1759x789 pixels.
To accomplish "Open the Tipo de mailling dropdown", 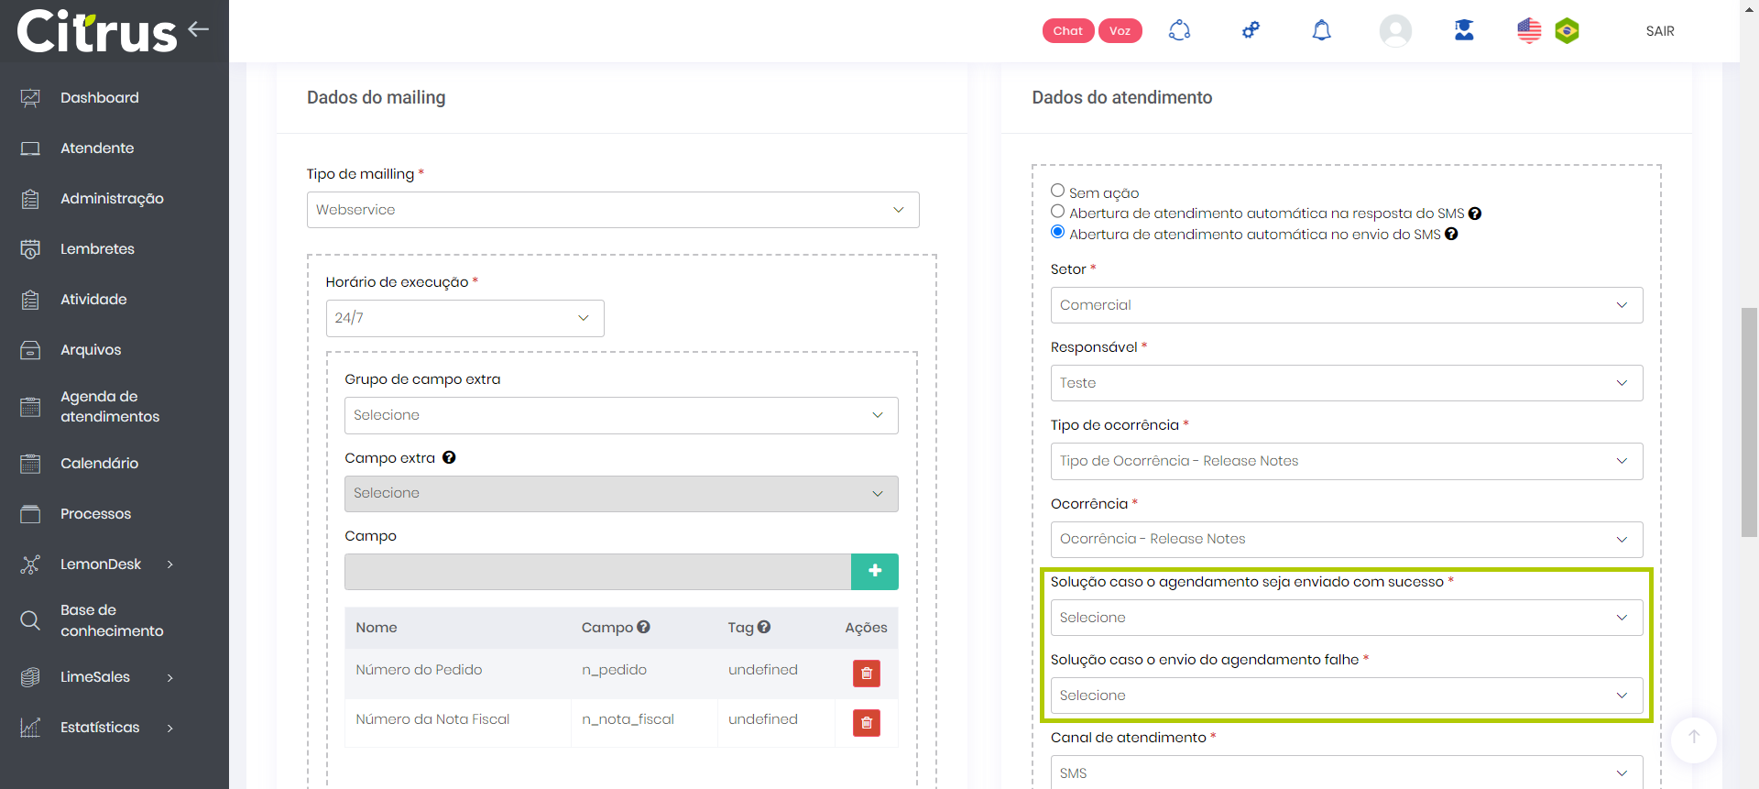I will tap(612, 210).
